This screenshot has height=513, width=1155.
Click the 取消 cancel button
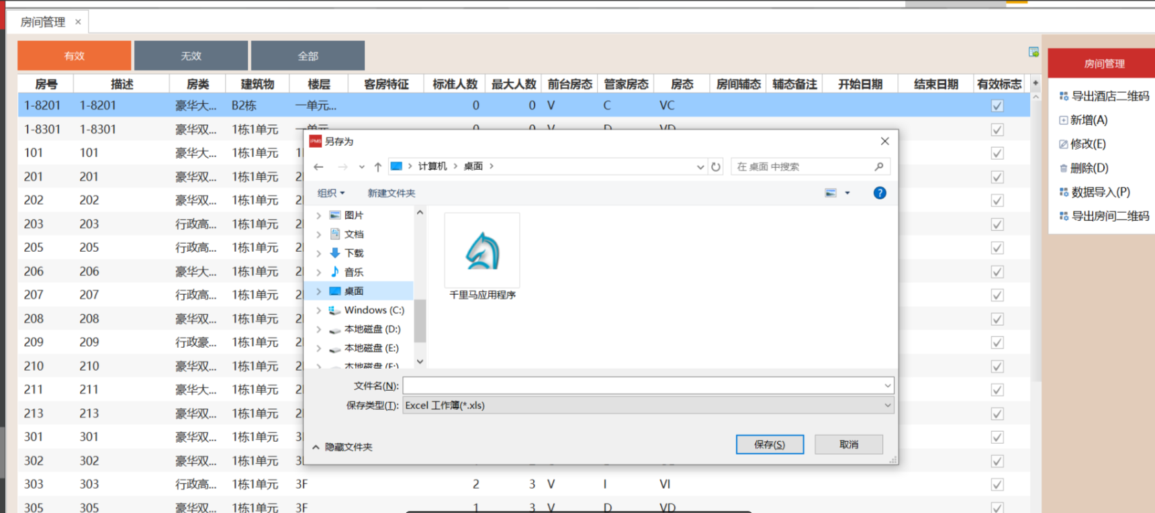848,445
